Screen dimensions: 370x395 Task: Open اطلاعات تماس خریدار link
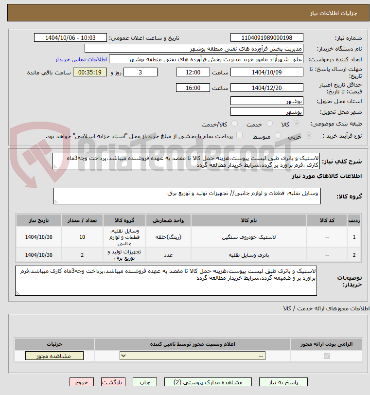click(81, 59)
